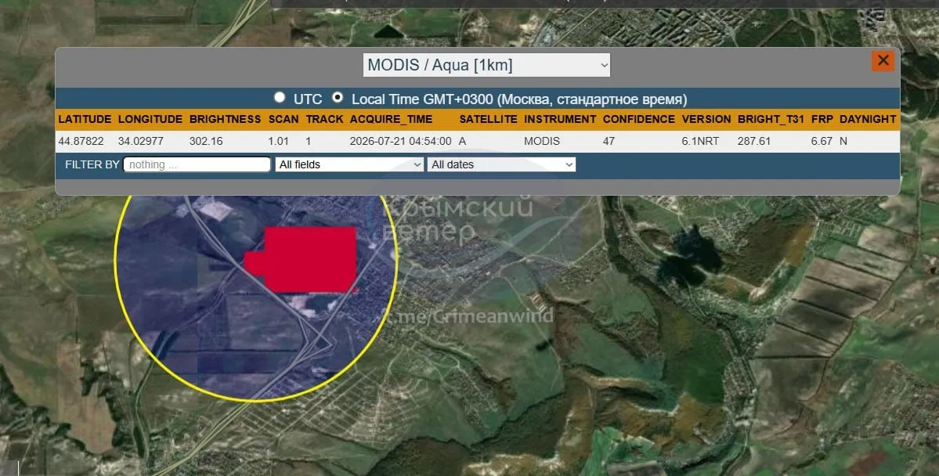Click the latitude value 44.87822 cell
939x476 pixels.
click(x=81, y=141)
